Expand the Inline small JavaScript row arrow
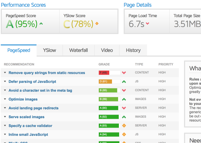This screenshot has width=201, height=143. click(x=5, y=134)
